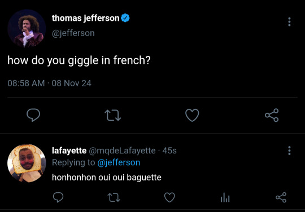Open thomas jefferson's profile picture
Viewport: 305px width, 212px height.
[27, 28]
